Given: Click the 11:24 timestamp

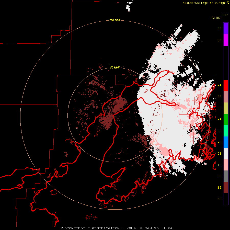Looking at the screenshot, I should pos(167,228).
